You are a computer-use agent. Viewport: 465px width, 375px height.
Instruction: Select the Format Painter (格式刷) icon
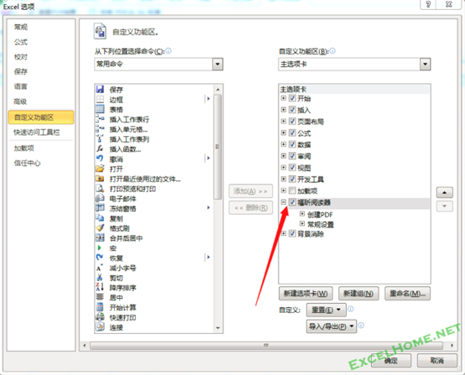pos(100,228)
